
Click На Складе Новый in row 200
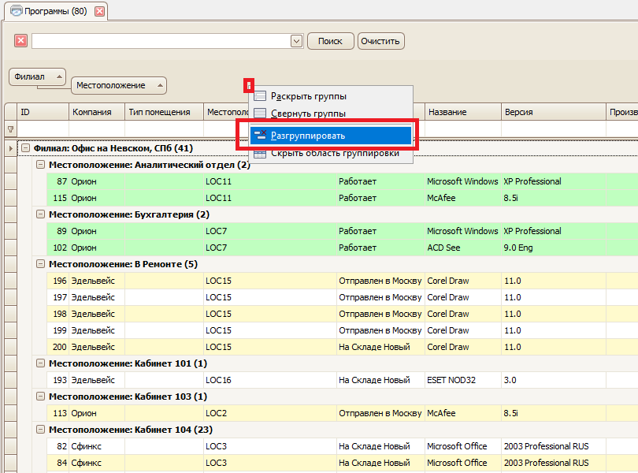[380, 347]
